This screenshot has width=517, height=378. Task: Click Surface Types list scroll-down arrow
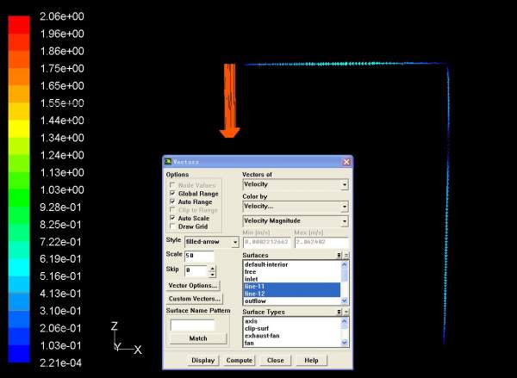(344, 343)
